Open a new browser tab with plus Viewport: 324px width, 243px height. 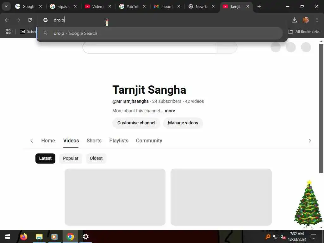point(259,6)
